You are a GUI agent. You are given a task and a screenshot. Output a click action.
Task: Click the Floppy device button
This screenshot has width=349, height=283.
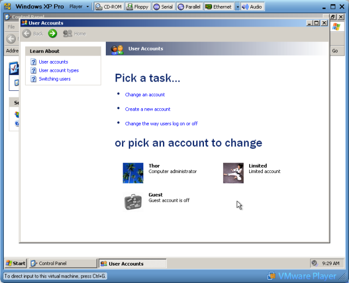[138, 7]
